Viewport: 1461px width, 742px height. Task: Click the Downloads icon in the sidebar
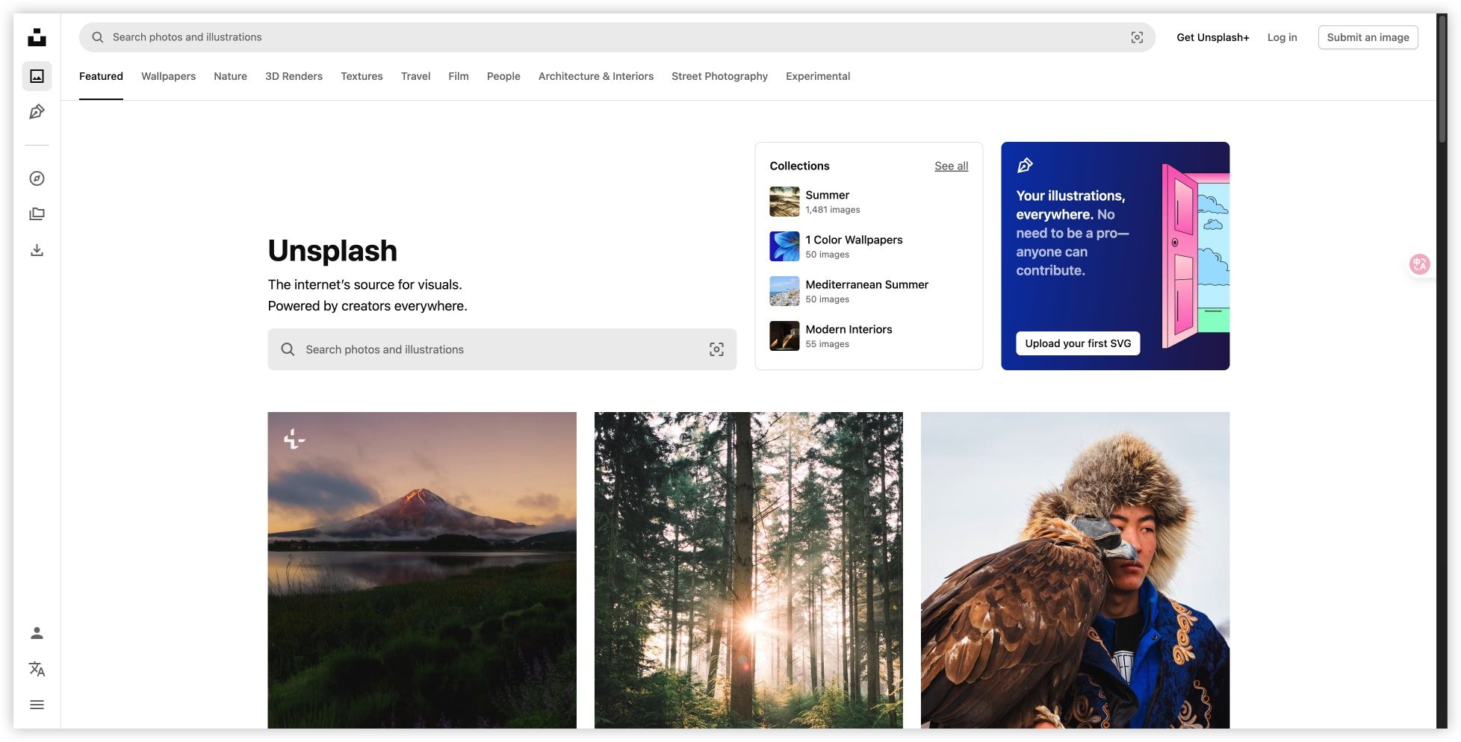pos(37,250)
